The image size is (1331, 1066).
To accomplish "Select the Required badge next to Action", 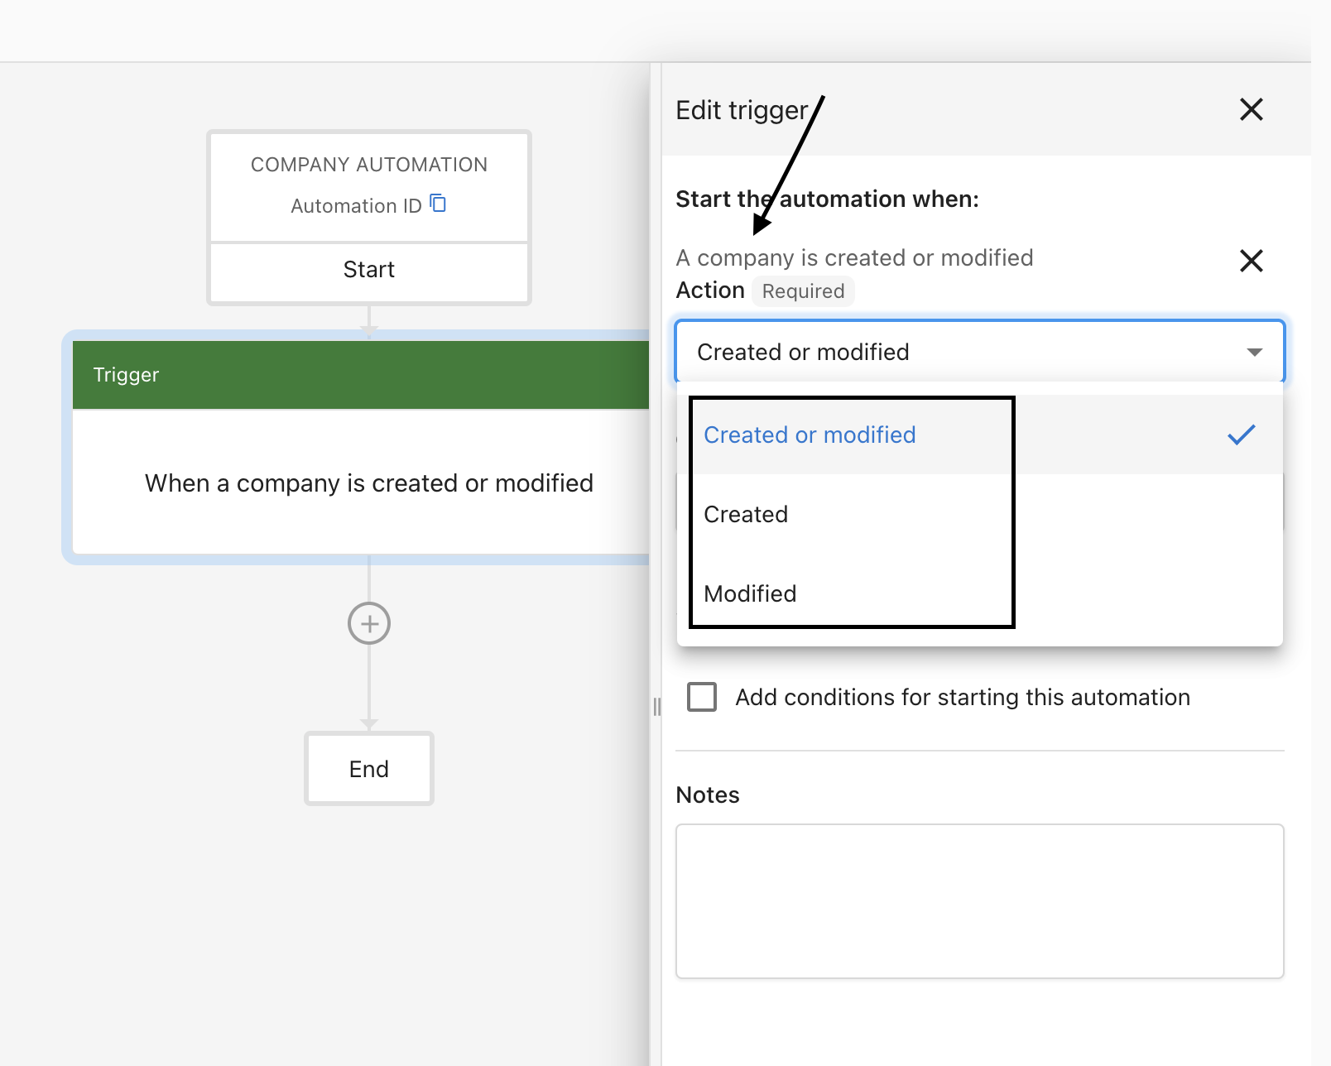I will (x=803, y=291).
